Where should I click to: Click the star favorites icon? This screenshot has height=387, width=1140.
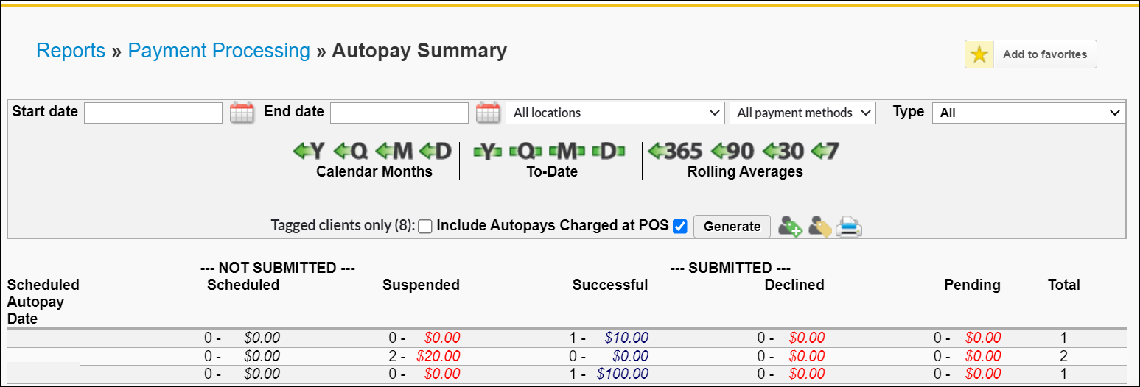point(979,54)
